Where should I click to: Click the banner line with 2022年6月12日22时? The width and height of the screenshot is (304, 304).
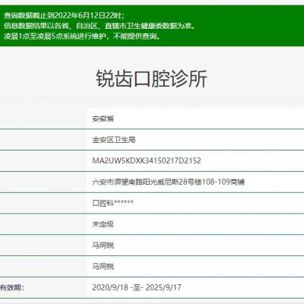[64, 16]
